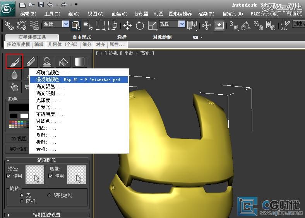The height and width of the screenshot is (218, 305).
Task: Open the 渲染(R) menu
Action: pyautogui.click(x=206, y=14)
